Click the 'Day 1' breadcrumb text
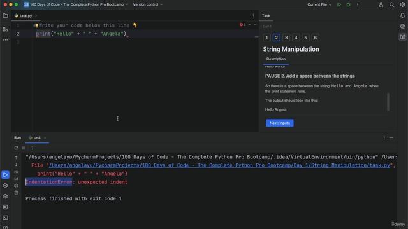This screenshot has width=408, height=229. [x=267, y=27]
